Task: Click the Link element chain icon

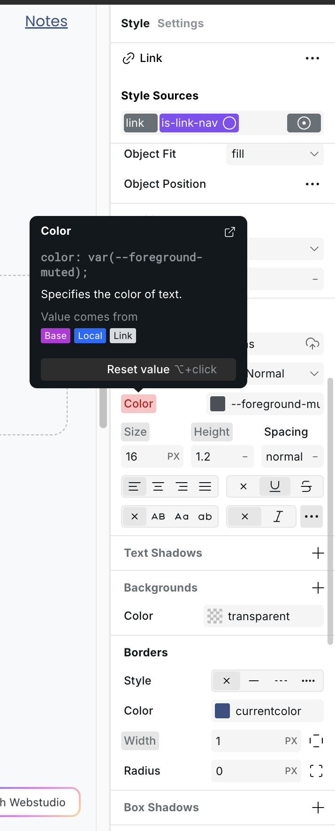Action: tap(129, 58)
